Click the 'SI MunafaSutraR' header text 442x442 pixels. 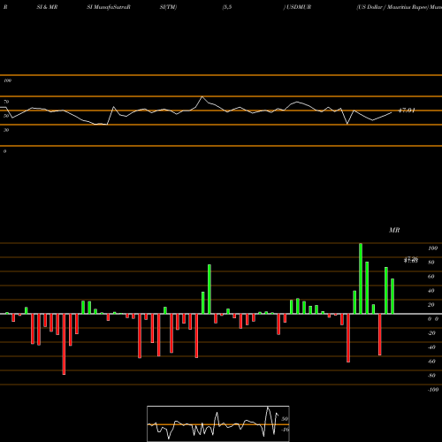(x=109, y=7)
